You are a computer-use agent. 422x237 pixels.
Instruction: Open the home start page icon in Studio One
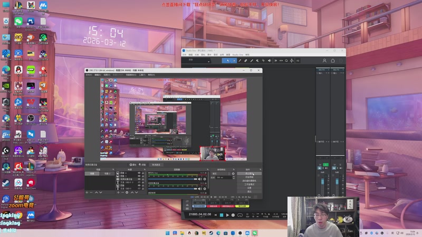(333, 61)
